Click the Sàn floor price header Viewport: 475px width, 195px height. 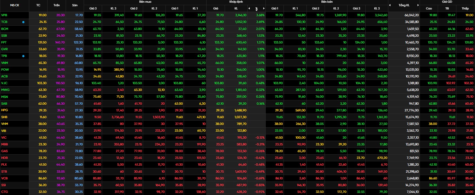point(75,5)
